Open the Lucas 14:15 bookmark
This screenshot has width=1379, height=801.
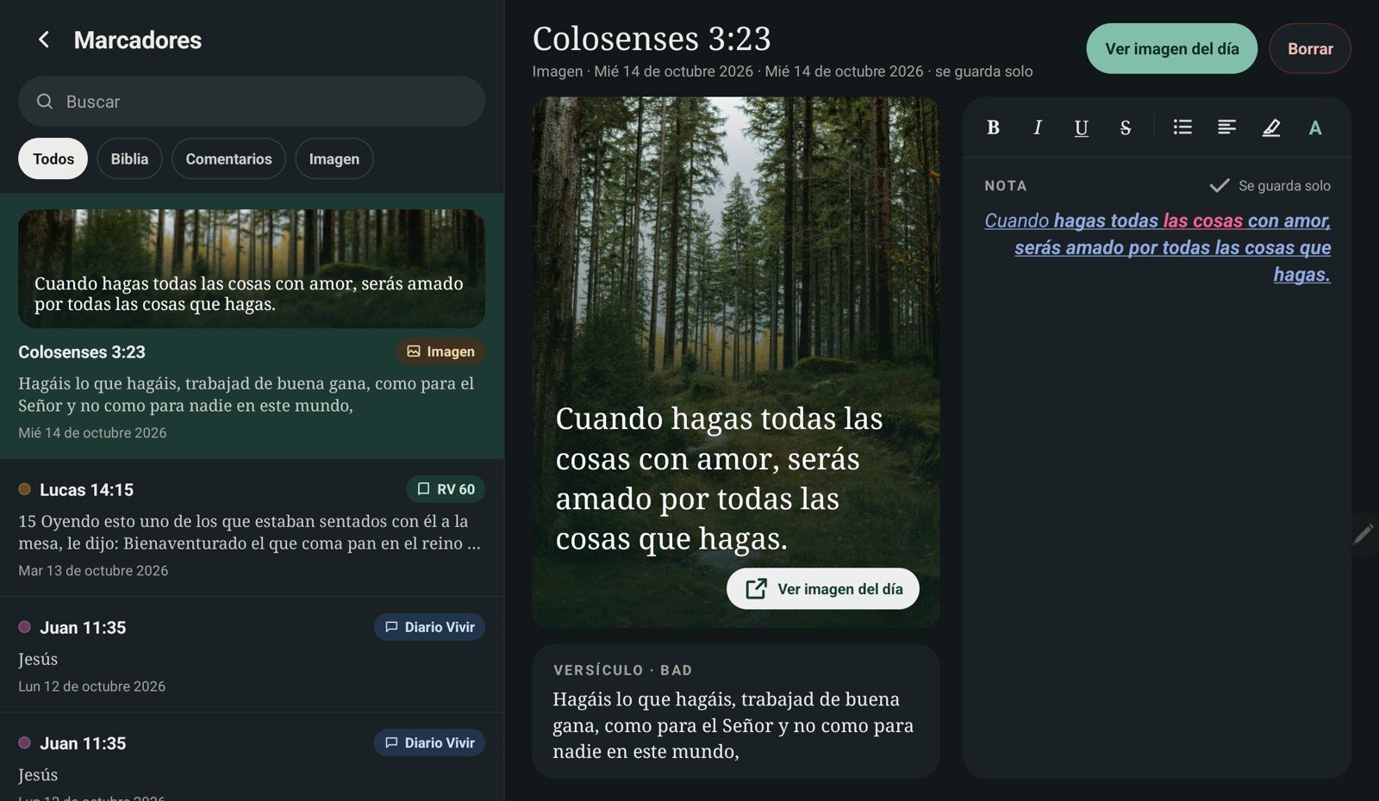click(252, 527)
